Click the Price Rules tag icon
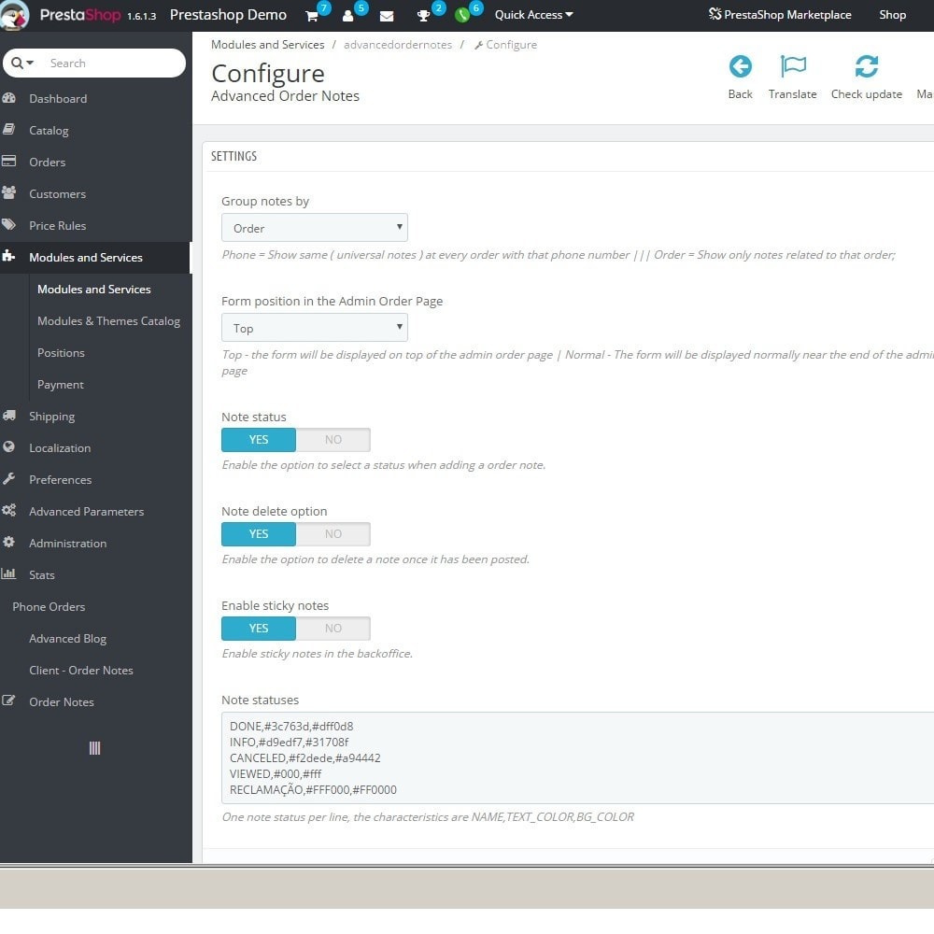 tap(9, 224)
